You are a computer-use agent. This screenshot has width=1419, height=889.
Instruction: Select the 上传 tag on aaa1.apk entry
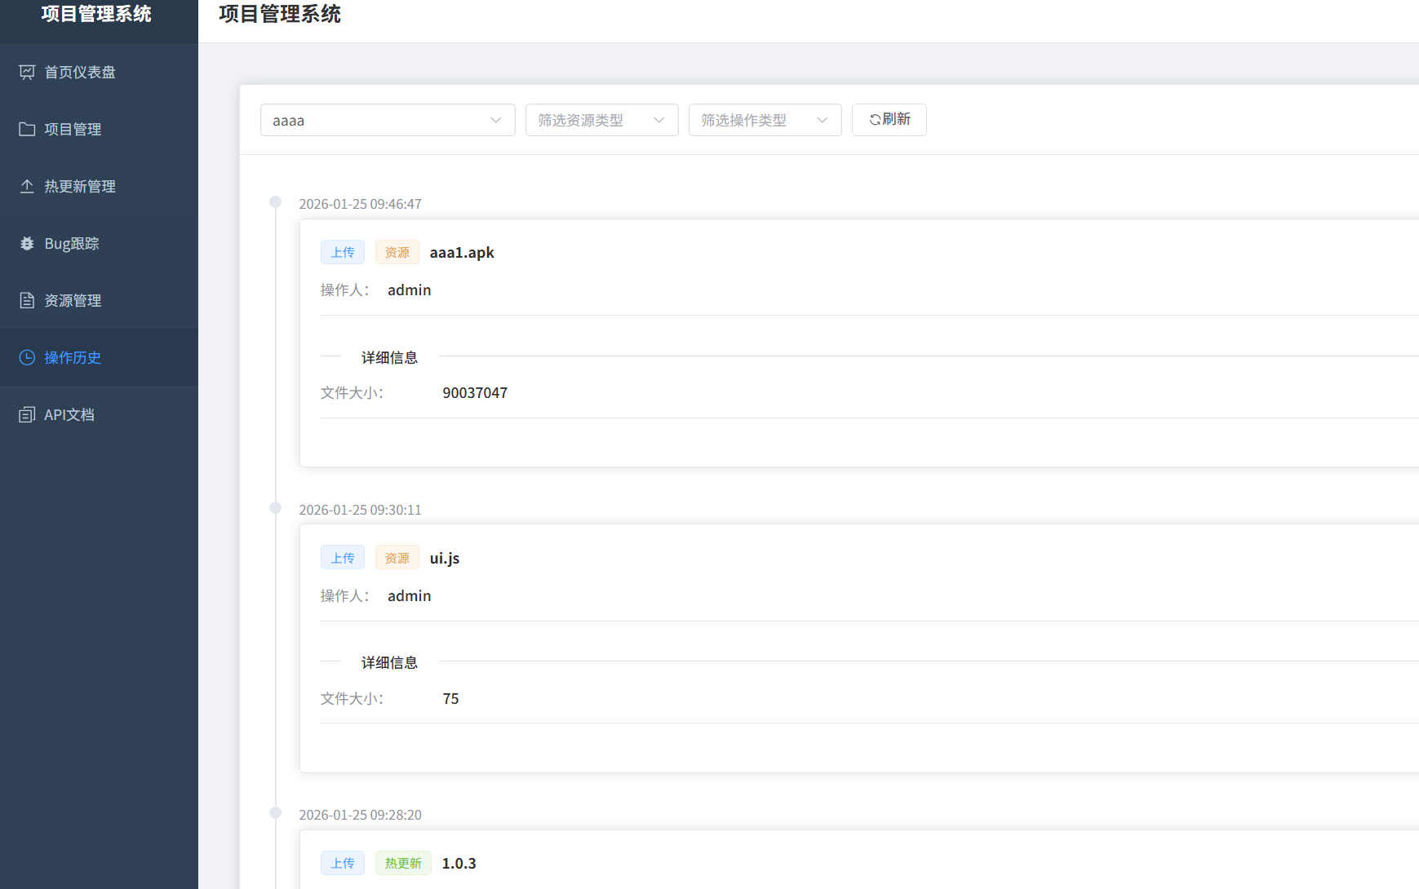(x=343, y=252)
